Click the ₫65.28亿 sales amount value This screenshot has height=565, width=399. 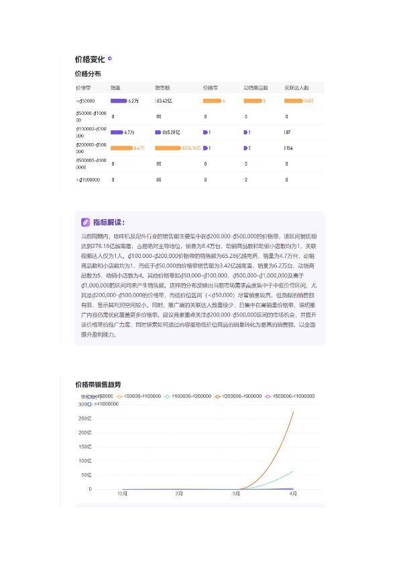click(x=171, y=132)
